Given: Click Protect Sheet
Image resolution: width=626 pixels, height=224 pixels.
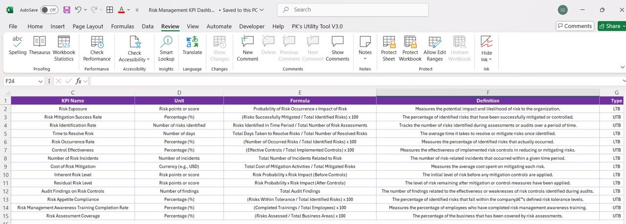Looking at the screenshot, I should point(389,47).
